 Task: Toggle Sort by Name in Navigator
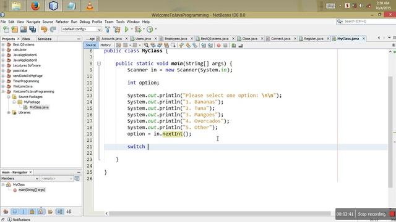click(x=60, y=212)
